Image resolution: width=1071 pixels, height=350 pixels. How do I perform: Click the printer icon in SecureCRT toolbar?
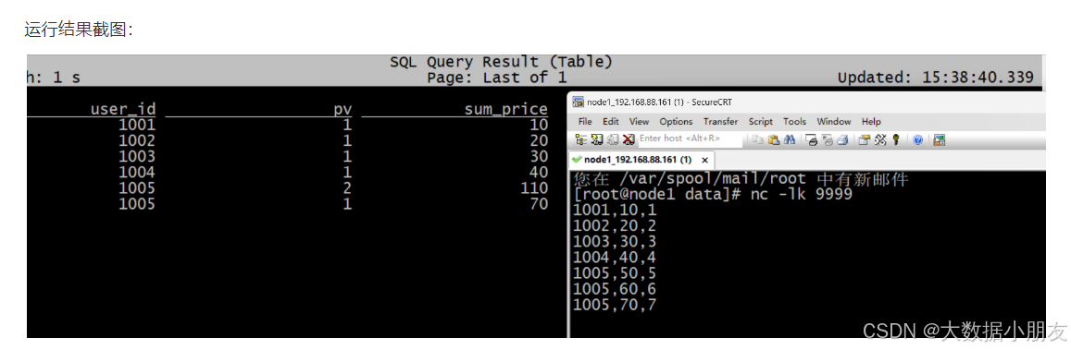tap(842, 139)
